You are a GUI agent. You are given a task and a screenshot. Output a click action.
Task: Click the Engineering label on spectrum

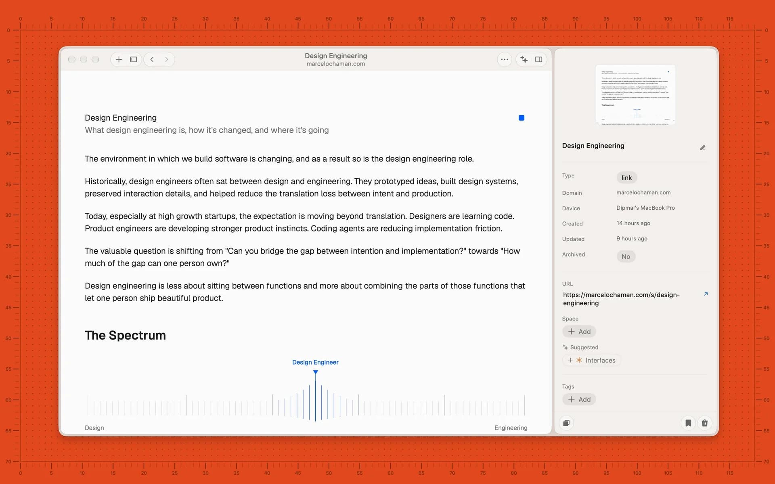coord(511,428)
